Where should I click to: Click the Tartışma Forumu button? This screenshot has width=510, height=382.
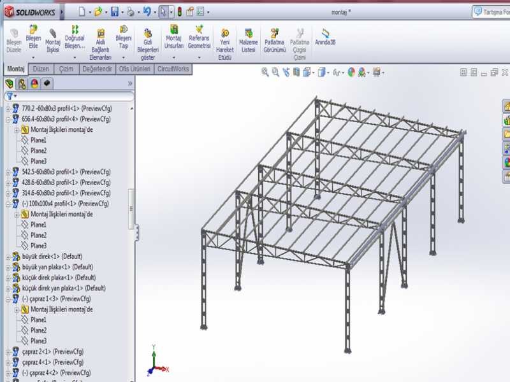tap(491, 11)
